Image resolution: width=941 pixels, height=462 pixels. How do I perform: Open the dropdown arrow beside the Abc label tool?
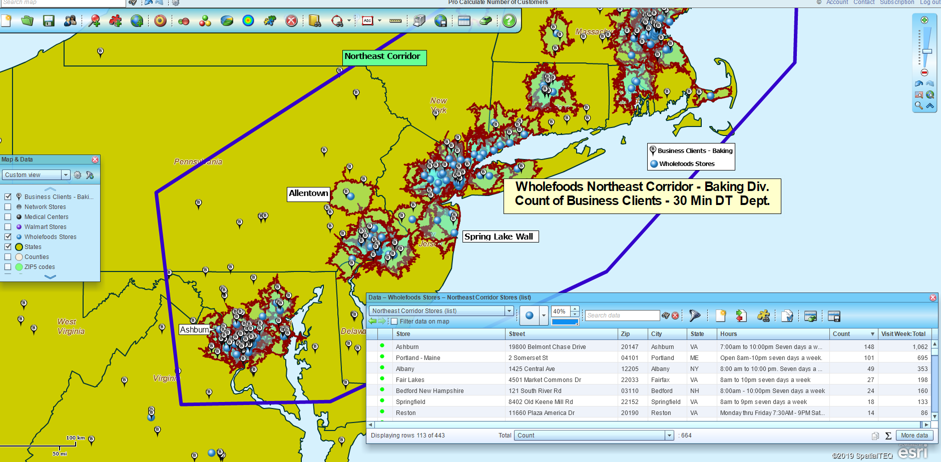pos(379,20)
